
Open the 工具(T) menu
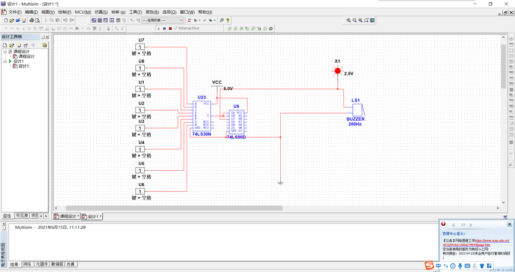click(x=135, y=12)
